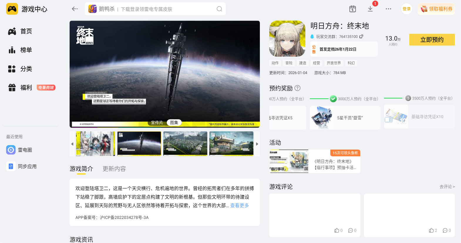Viewport: 461px width, 243px height.
Task: Click the 最近使用 section label
Action: [x=14, y=137]
